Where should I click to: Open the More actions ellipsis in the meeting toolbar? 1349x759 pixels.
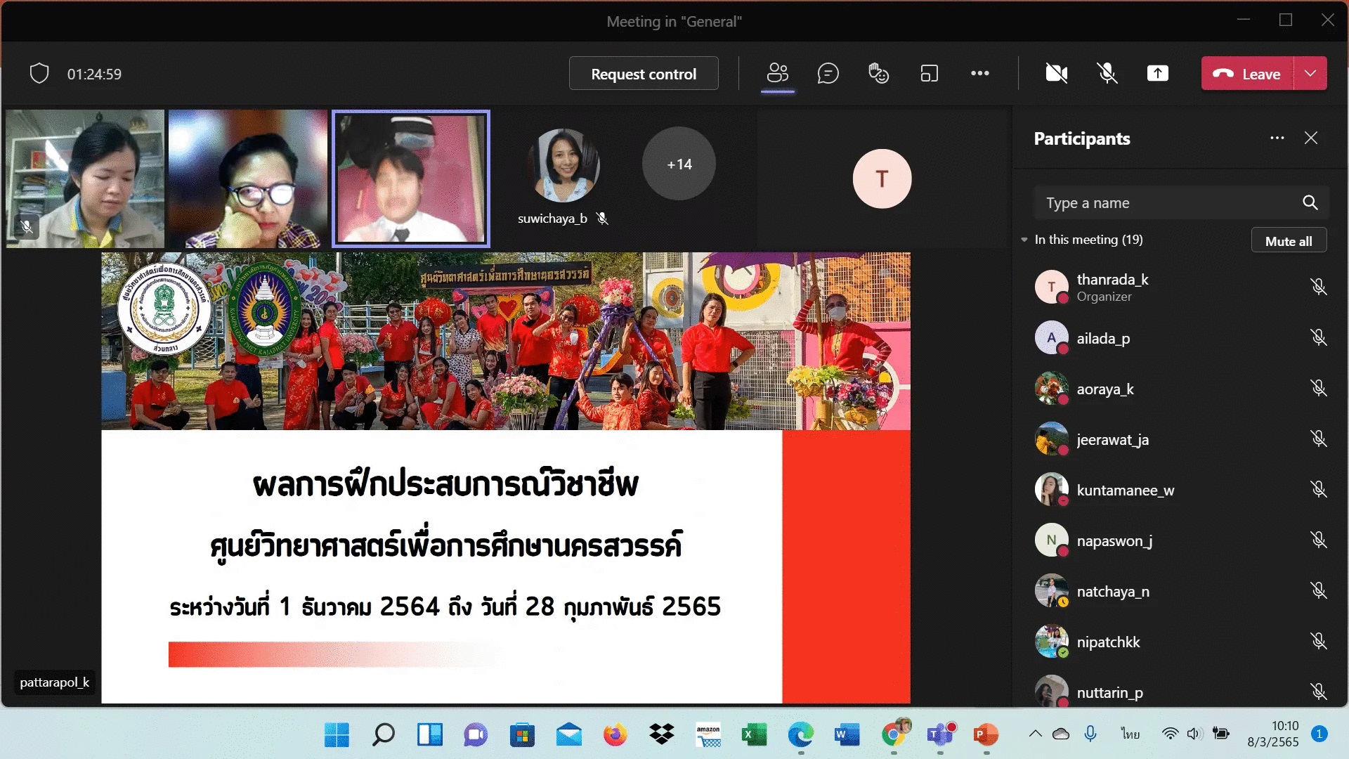979,73
